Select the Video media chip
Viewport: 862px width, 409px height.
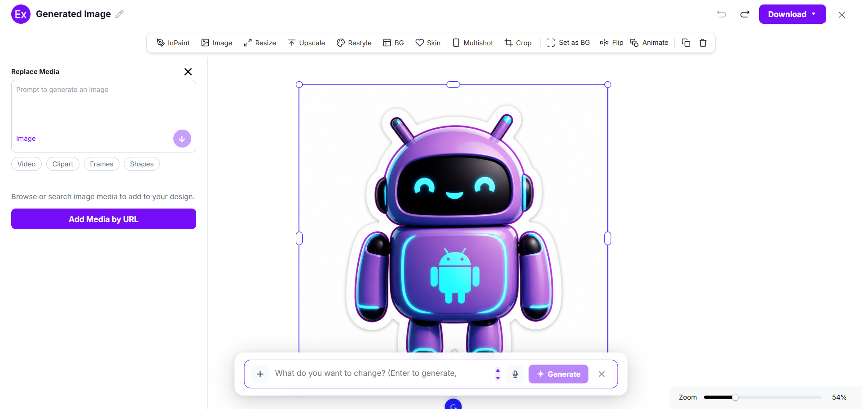tap(26, 164)
